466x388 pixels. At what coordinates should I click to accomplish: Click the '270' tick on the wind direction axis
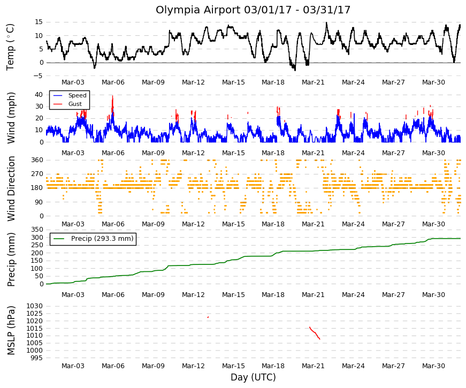(37, 174)
